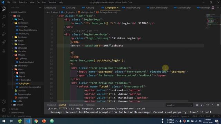Click Visual Studio Code taskbar icon
This screenshot has height=124, width=221.
point(28,121)
